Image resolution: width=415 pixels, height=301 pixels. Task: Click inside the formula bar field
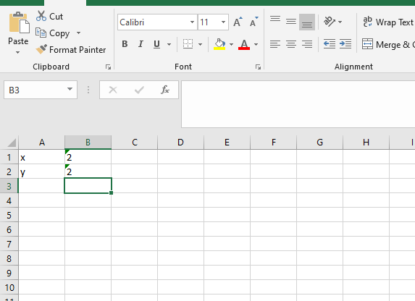[x=298, y=104]
